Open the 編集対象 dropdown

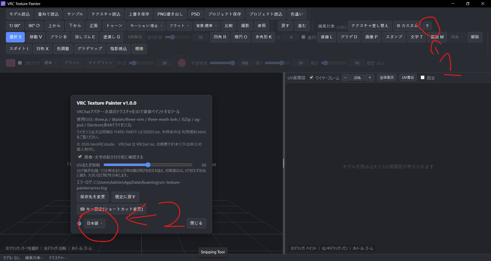pos(341,27)
